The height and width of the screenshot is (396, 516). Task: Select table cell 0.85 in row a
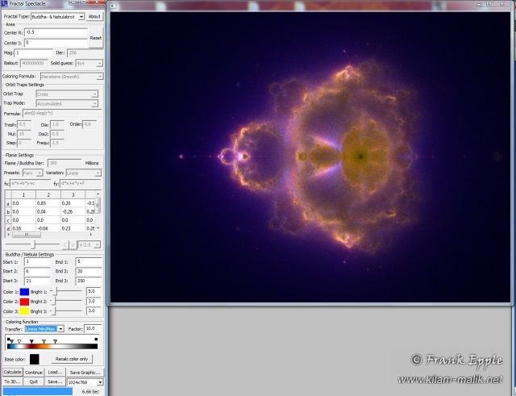pyautogui.click(x=48, y=203)
